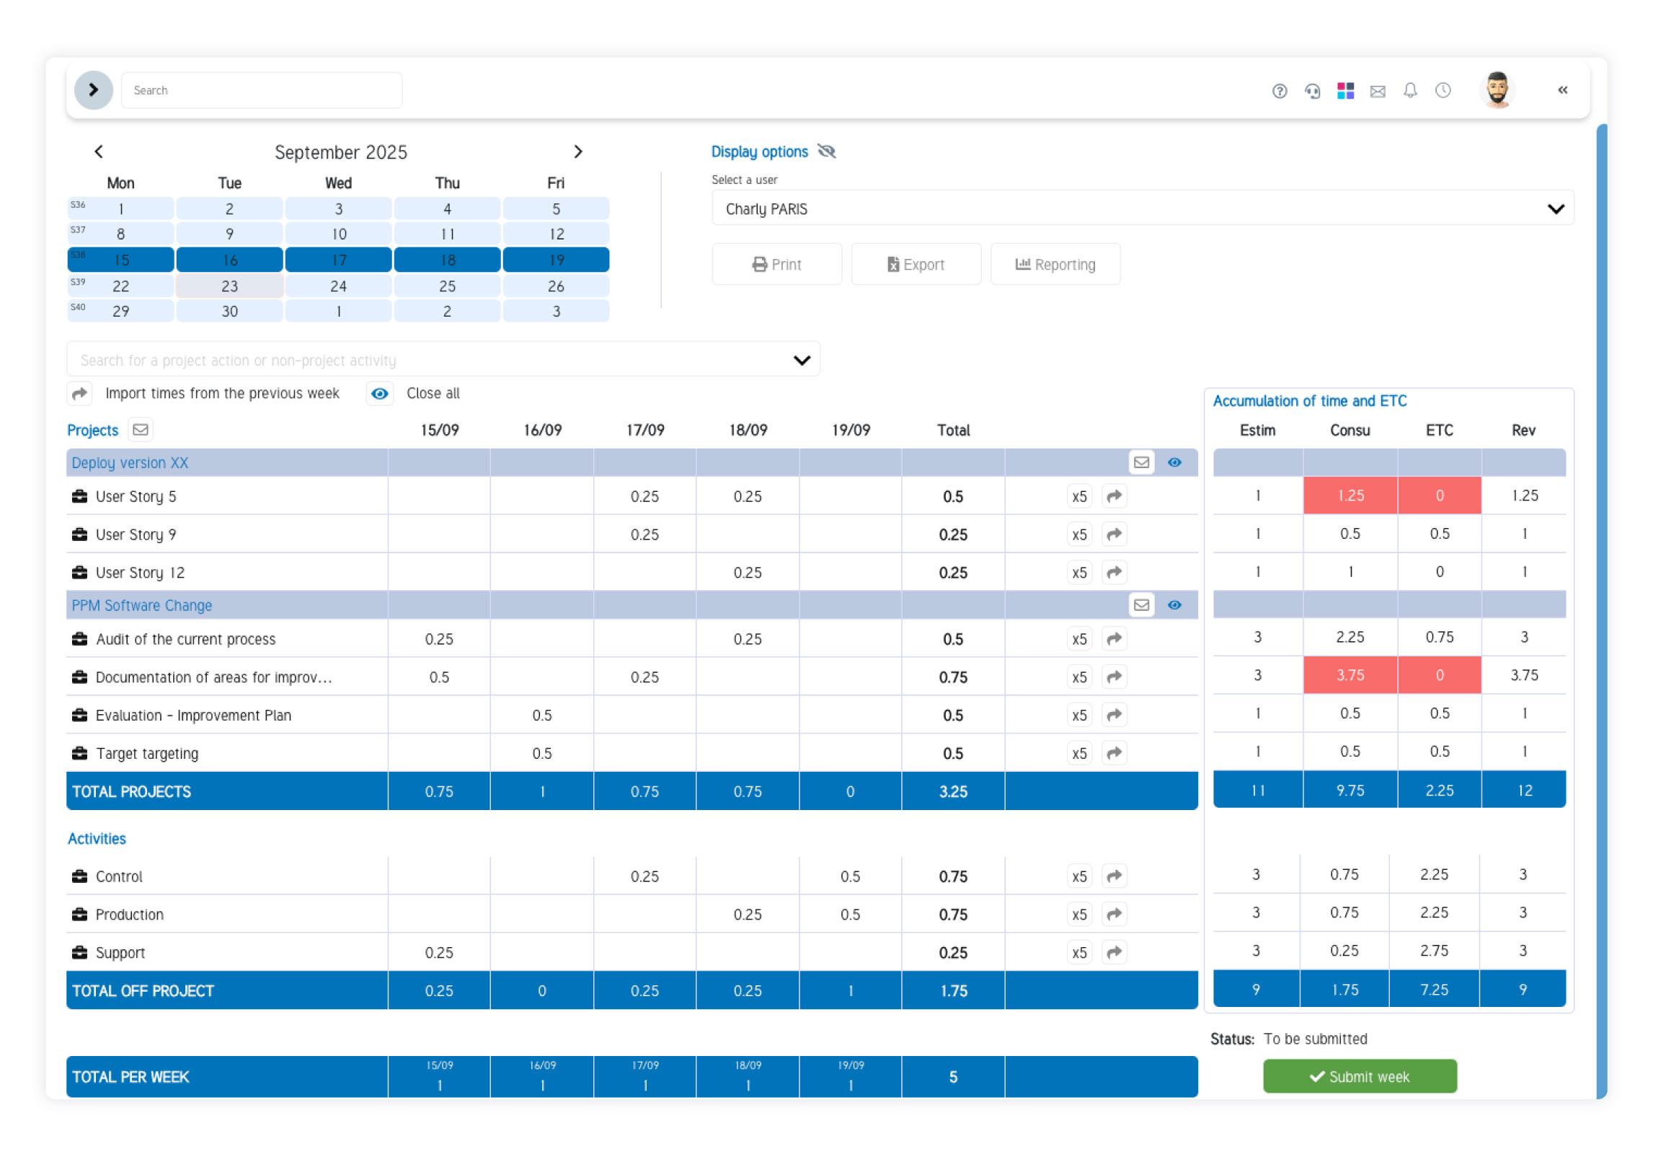Viewport: 1653px width, 1157px height.
Task: Toggle the crossed-eye next to Display options
Action: tap(827, 151)
